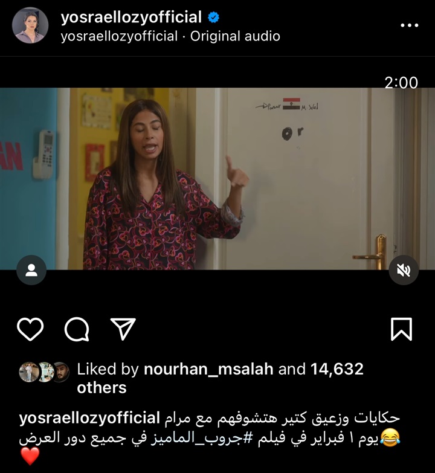Show tagged people on the video

click(31, 270)
